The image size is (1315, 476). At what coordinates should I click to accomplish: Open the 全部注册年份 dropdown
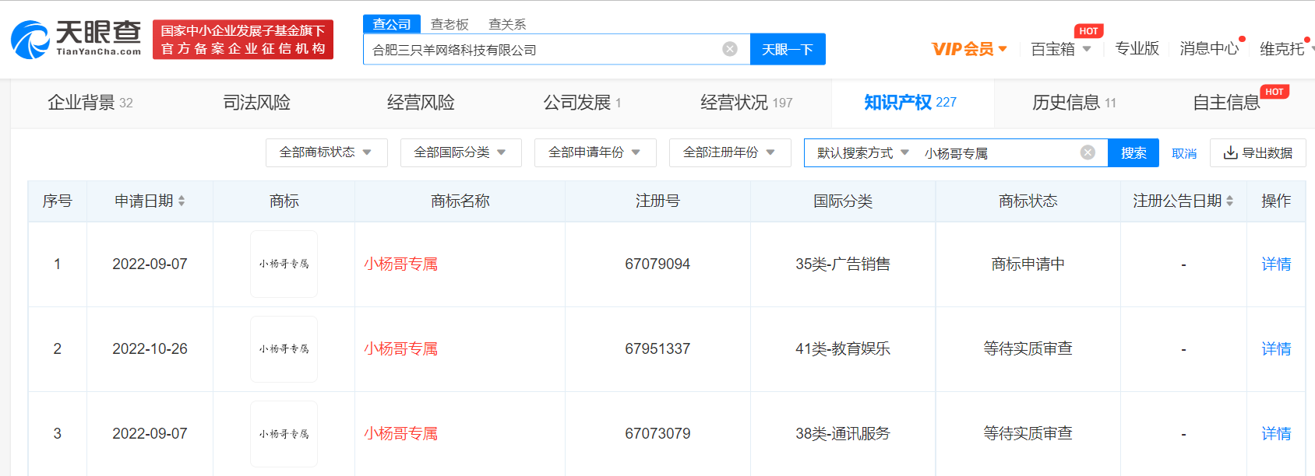coord(730,152)
